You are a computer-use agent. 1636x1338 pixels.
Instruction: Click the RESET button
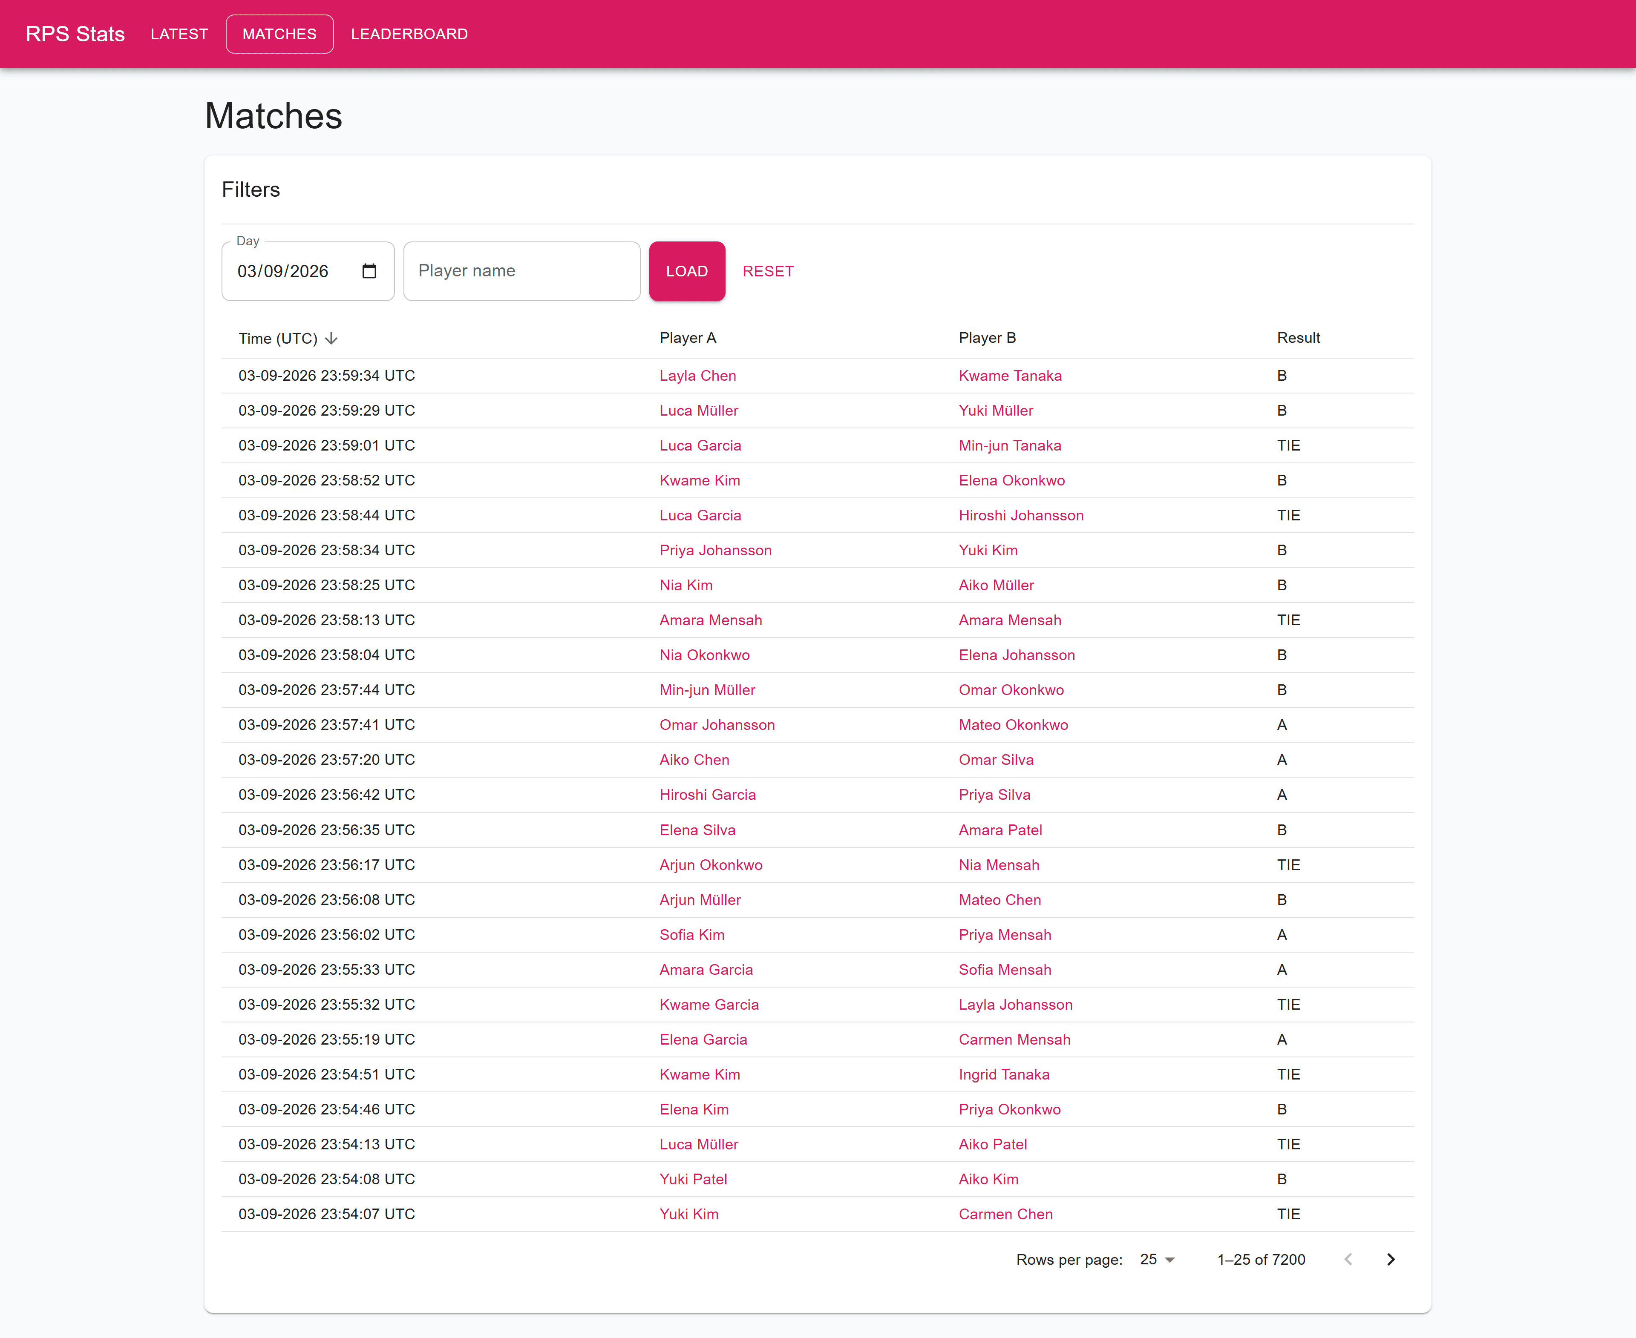pyautogui.click(x=768, y=271)
